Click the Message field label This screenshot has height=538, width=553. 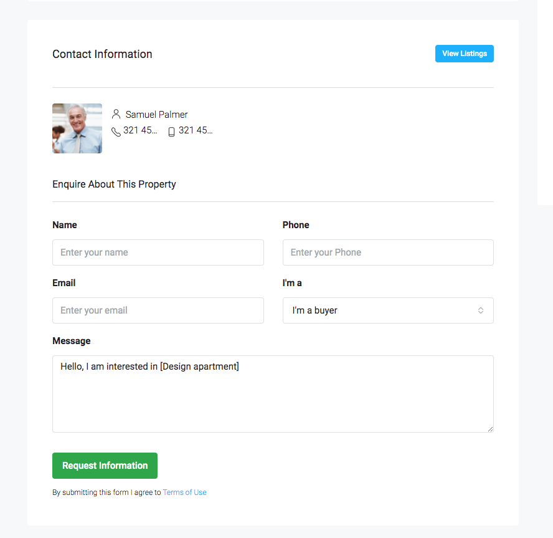tap(72, 340)
